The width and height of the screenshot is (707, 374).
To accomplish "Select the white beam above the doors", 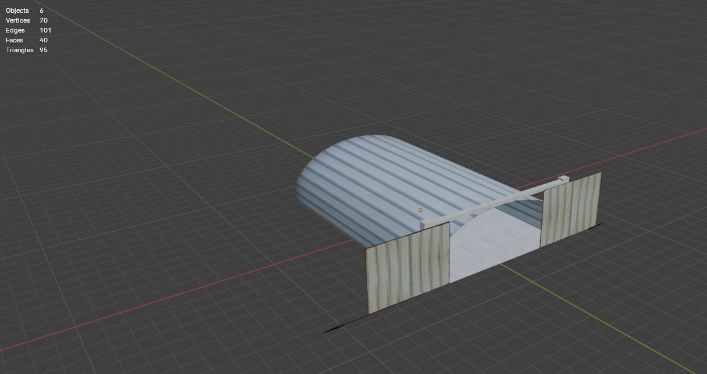I will coord(494,203).
